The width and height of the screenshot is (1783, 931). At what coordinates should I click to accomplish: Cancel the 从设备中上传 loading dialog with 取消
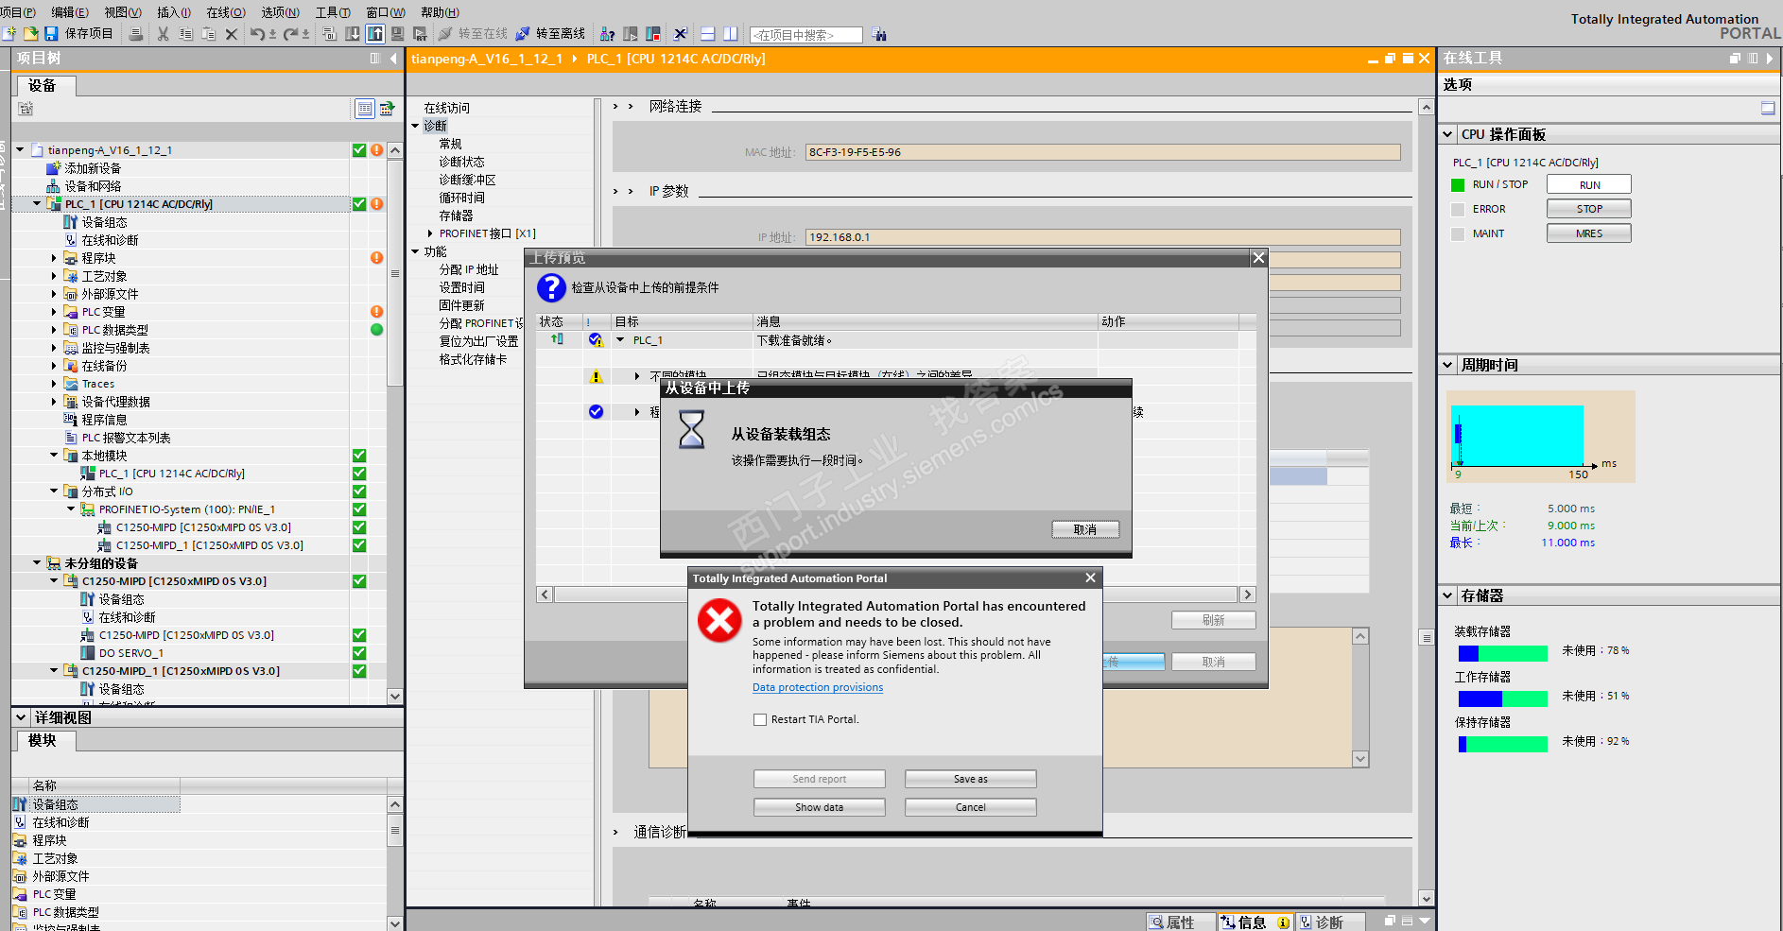click(x=1085, y=529)
